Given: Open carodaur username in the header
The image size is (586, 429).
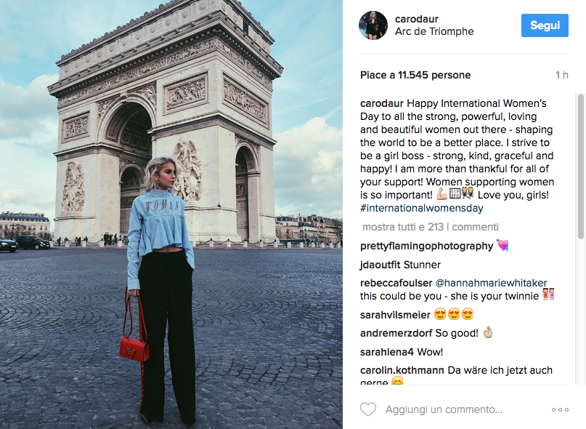Looking at the screenshot, I should [x=416, y=19].
